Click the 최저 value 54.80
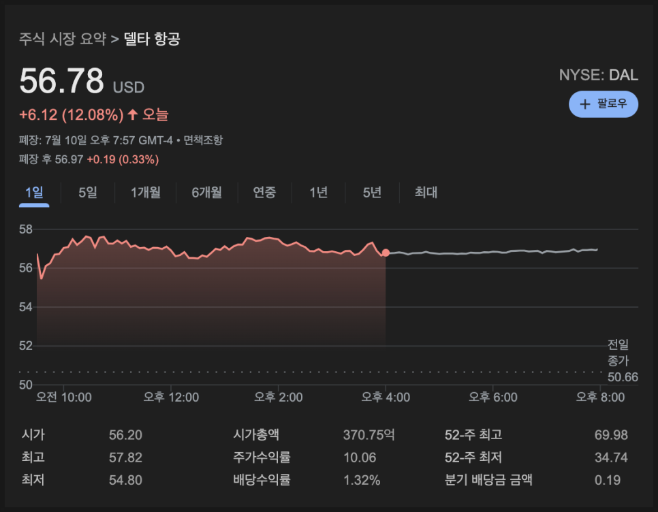Image resolution: width=658 pixels, height=512 pixels. [x=125, y=480]
